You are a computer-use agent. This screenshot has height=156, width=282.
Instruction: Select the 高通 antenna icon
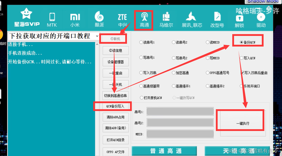[144, 20]
